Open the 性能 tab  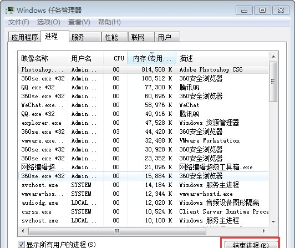pyautogui.click(x=115, y=37)
